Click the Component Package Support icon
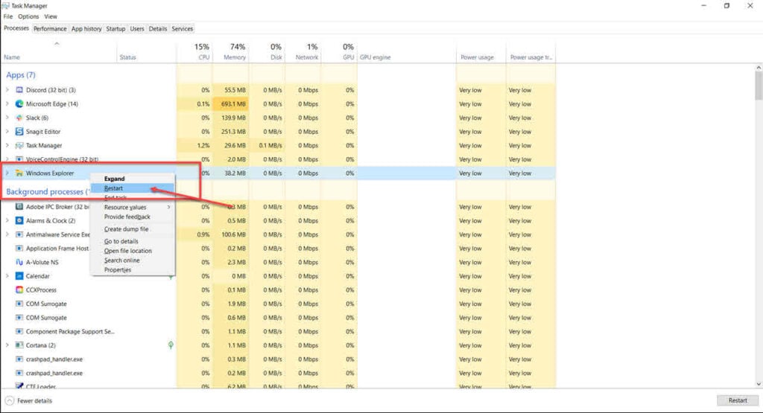763x413 pixels. (x=19, y=331)
